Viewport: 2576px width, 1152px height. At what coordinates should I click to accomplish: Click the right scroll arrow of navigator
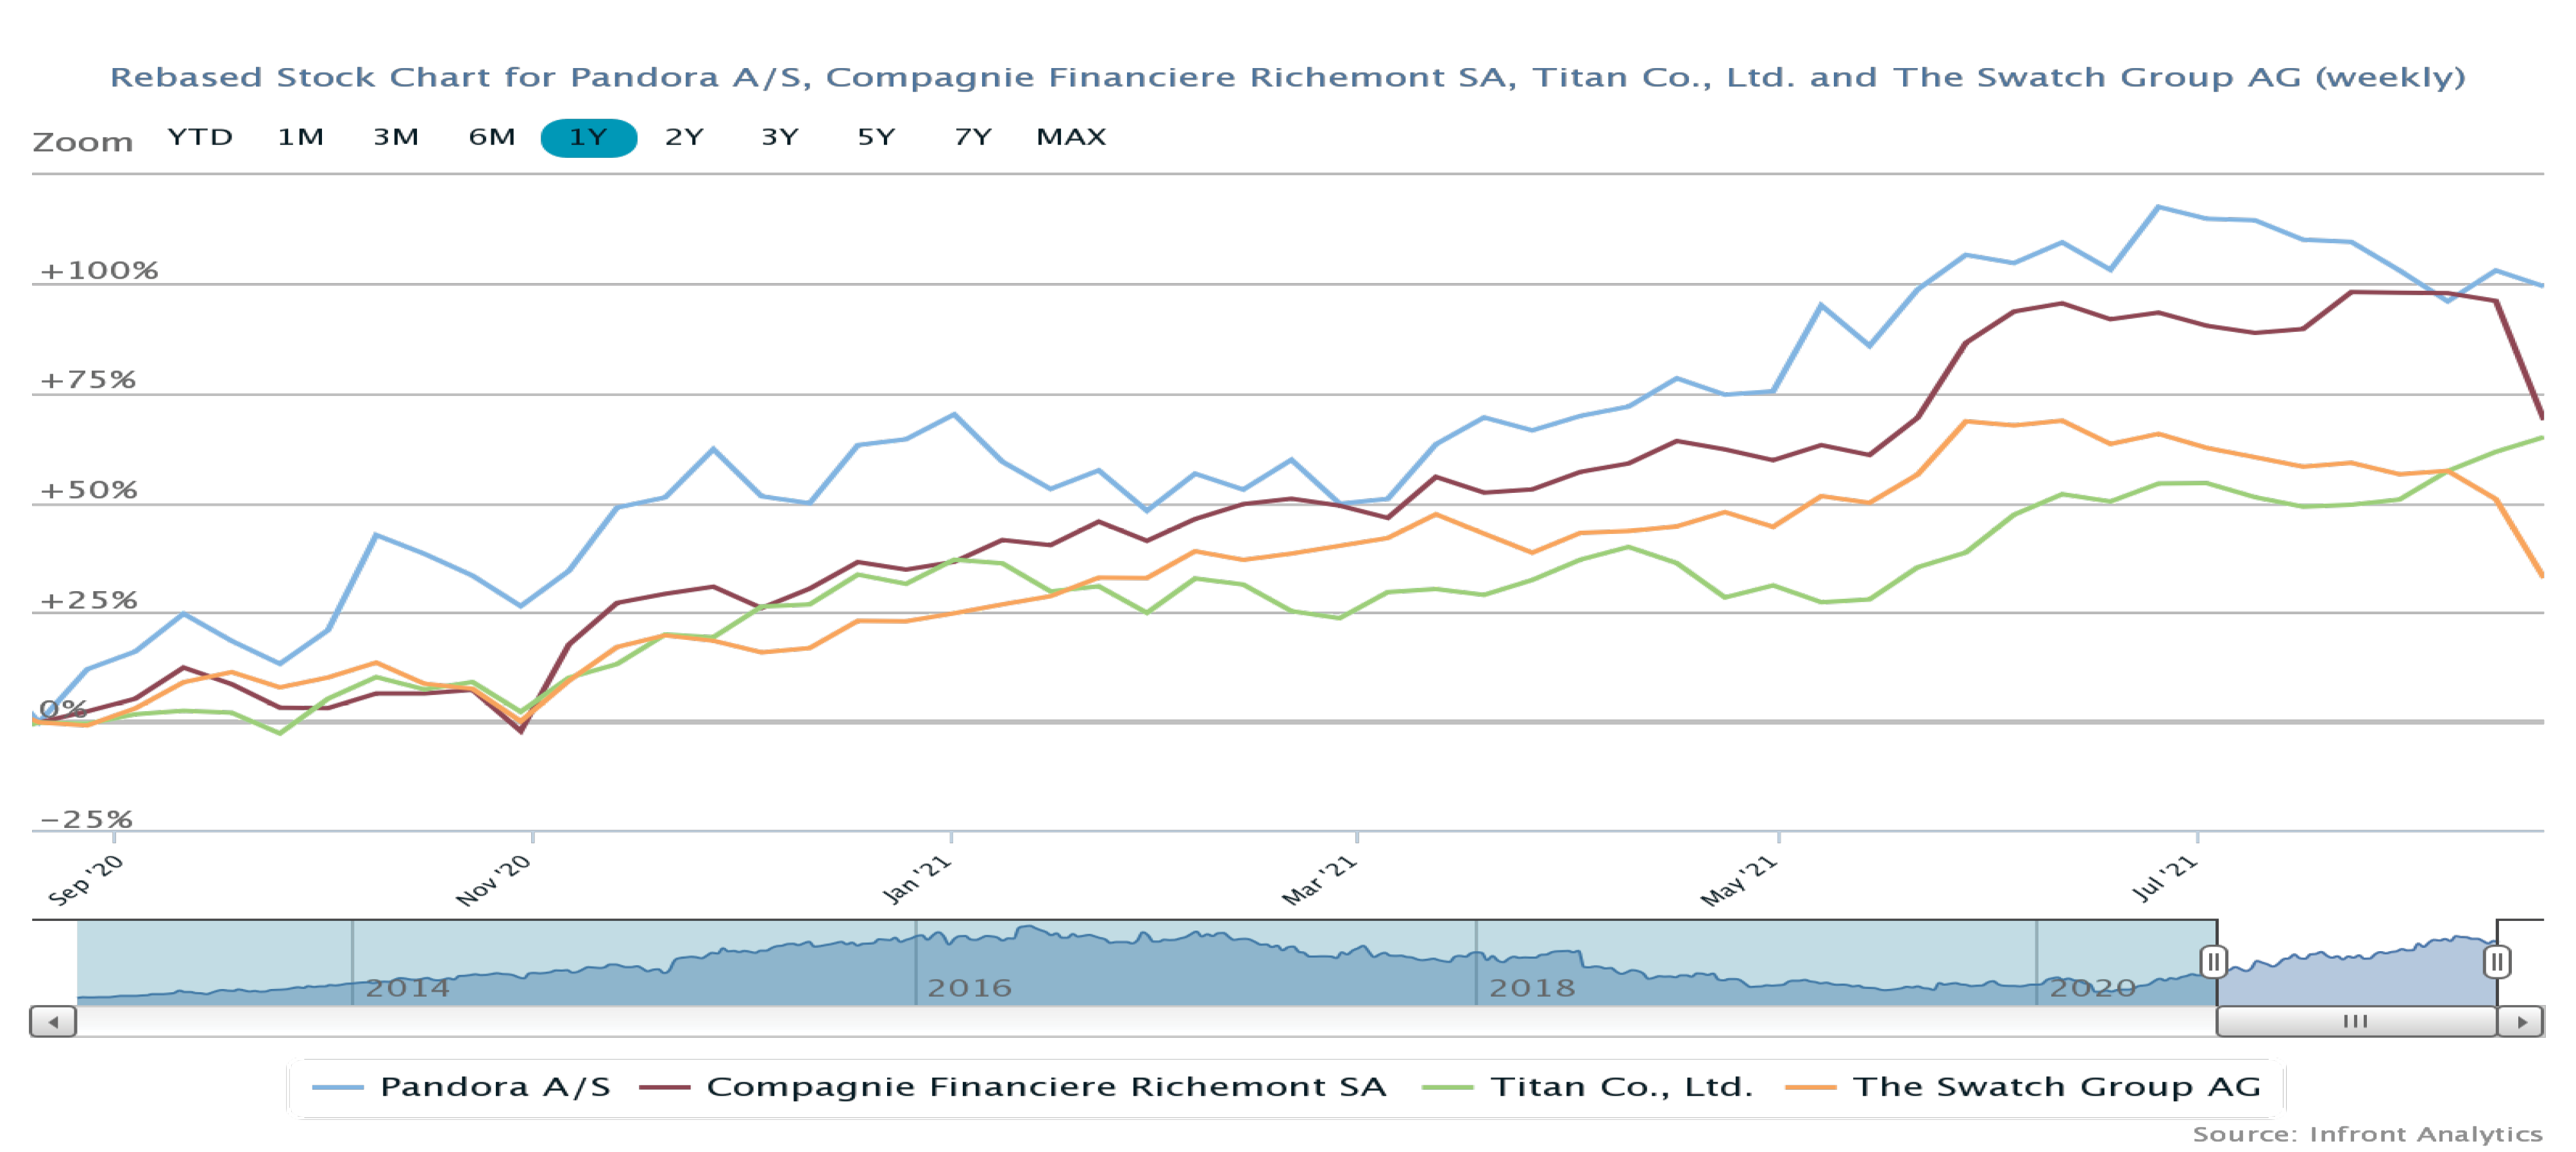pos(2521,1022)
